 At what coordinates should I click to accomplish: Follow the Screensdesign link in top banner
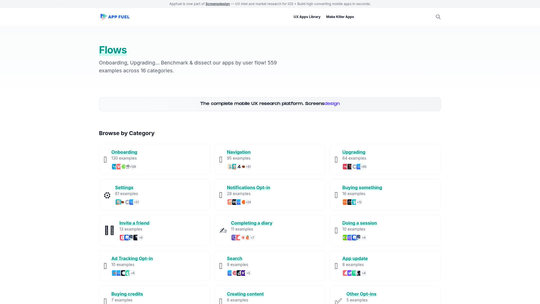(217, 4)
